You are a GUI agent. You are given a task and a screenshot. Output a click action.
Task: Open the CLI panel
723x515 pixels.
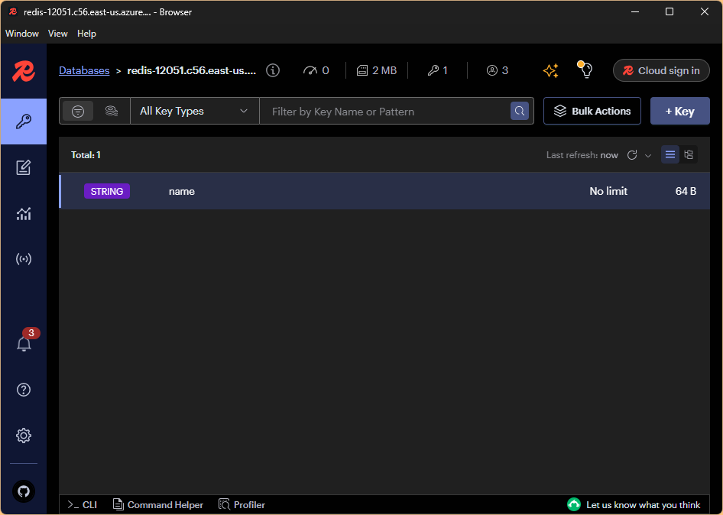point(82,505)
